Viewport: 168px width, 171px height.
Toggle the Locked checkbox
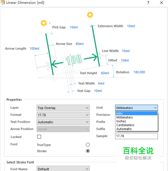[x=39, y=137]
